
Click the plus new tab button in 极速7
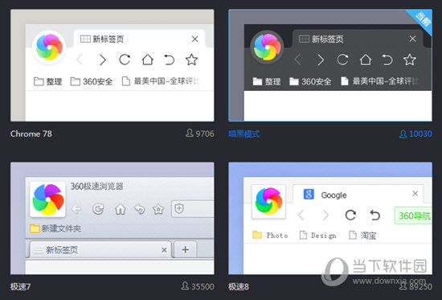185,250
